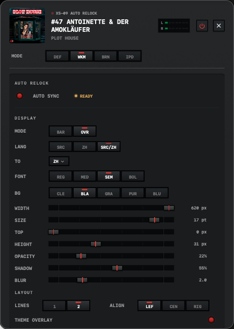Click the 55% shadow value
Screen dimensions: 234x329
click(203, 268)
